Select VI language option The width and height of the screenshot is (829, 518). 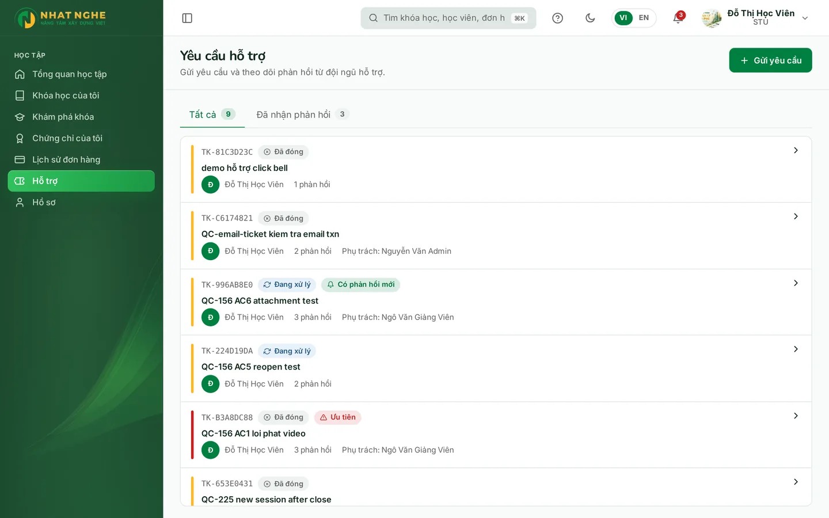point(623,18)
